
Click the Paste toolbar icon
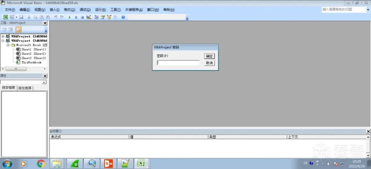42,17
